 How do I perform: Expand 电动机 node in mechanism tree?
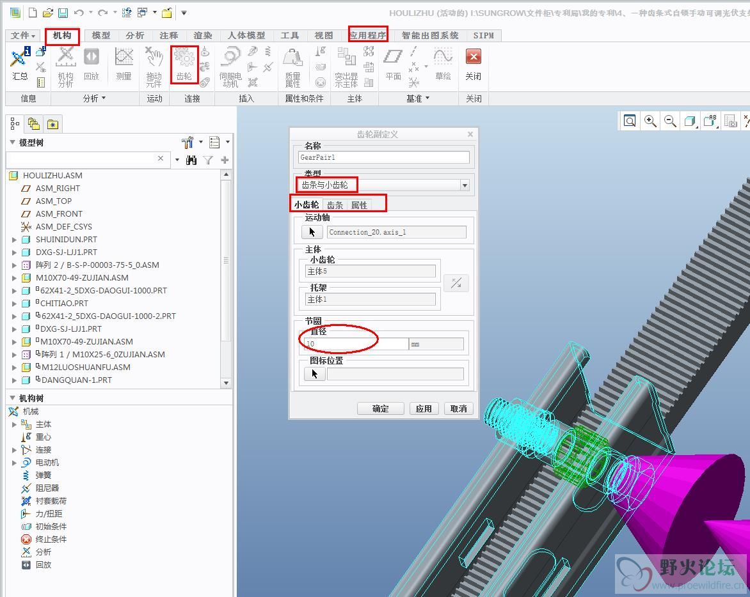14,463
